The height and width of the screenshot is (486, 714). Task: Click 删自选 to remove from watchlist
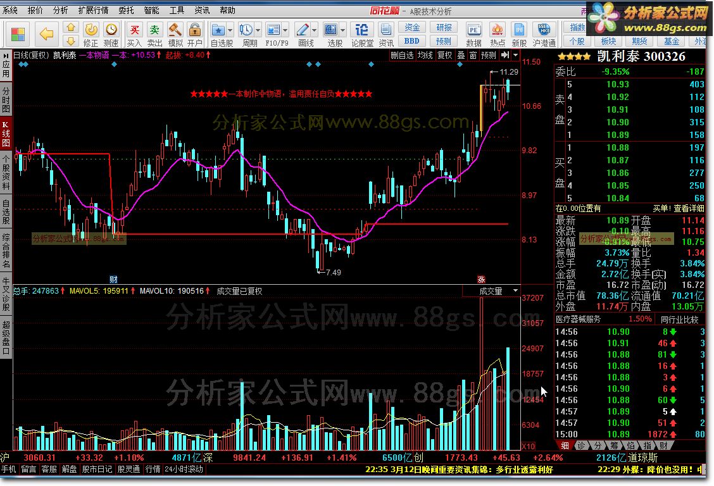point(403,55)
